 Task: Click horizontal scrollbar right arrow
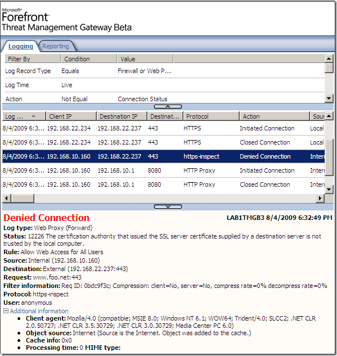pos(320,199)
